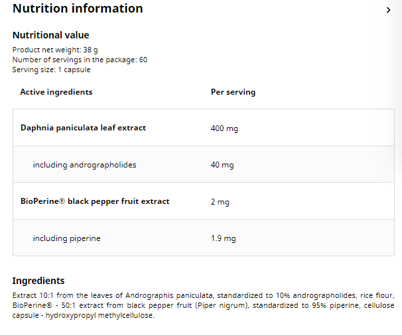The width and height of the screenshot is (402, 335).
Task: Click the Nutritional value subheading
Action: [x=50, y=35]
